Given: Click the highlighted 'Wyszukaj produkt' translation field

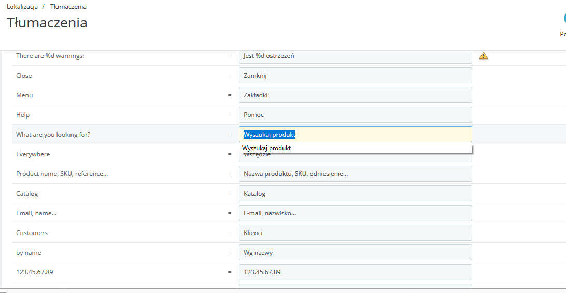Looking at the screenshot, I should (x=355, y=135).
